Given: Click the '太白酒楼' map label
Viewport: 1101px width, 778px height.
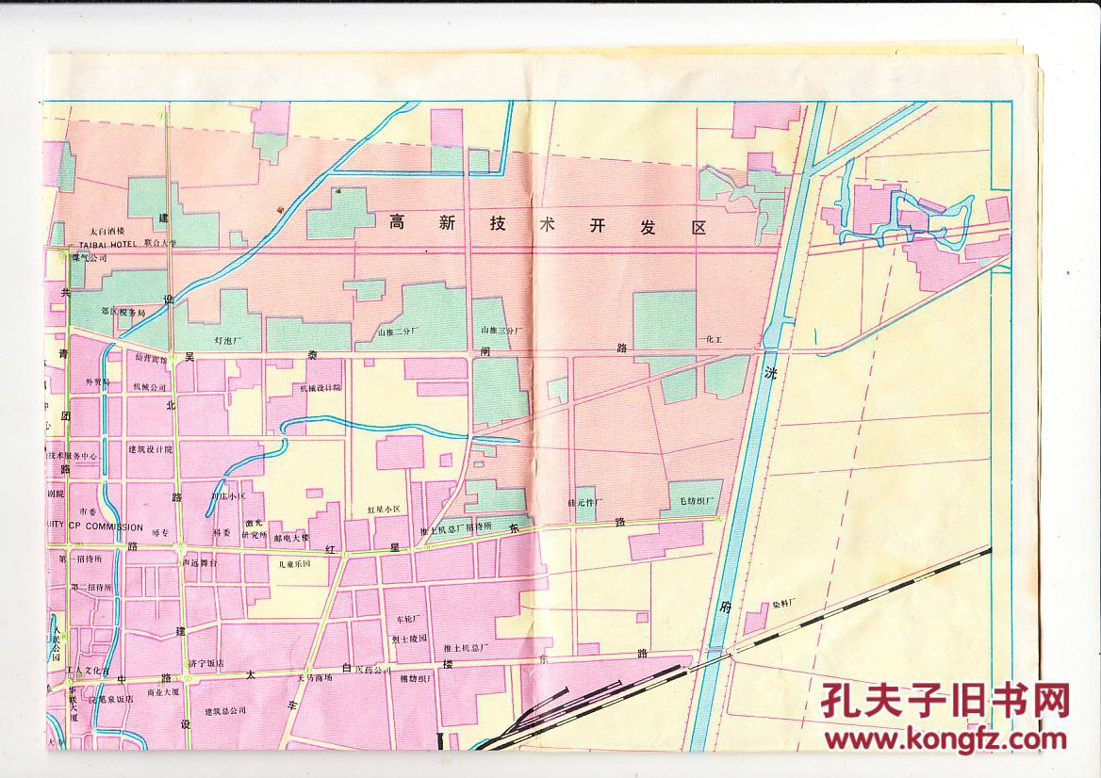Looking at the screenshot, I should 108,231.
